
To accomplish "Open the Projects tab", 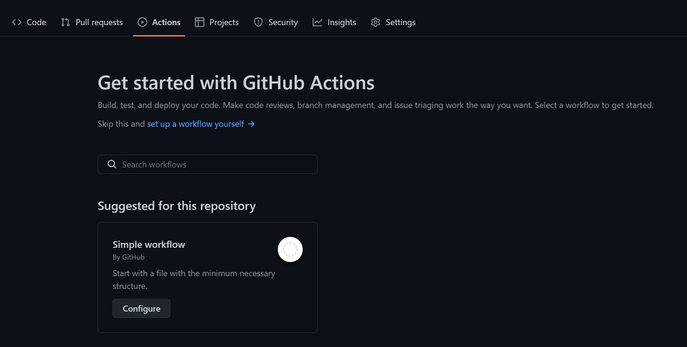I will click(217, 22).
